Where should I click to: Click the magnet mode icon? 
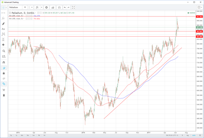click(x=3, y=63)
